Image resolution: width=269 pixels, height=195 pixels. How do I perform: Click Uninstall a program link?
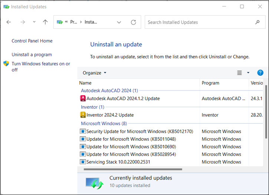coord(32,55)
